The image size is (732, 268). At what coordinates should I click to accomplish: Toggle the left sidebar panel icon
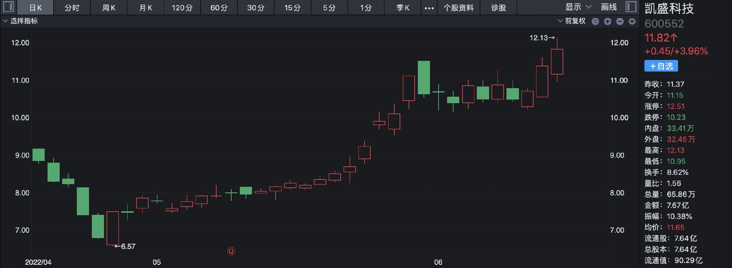click(x=9, y=7)
